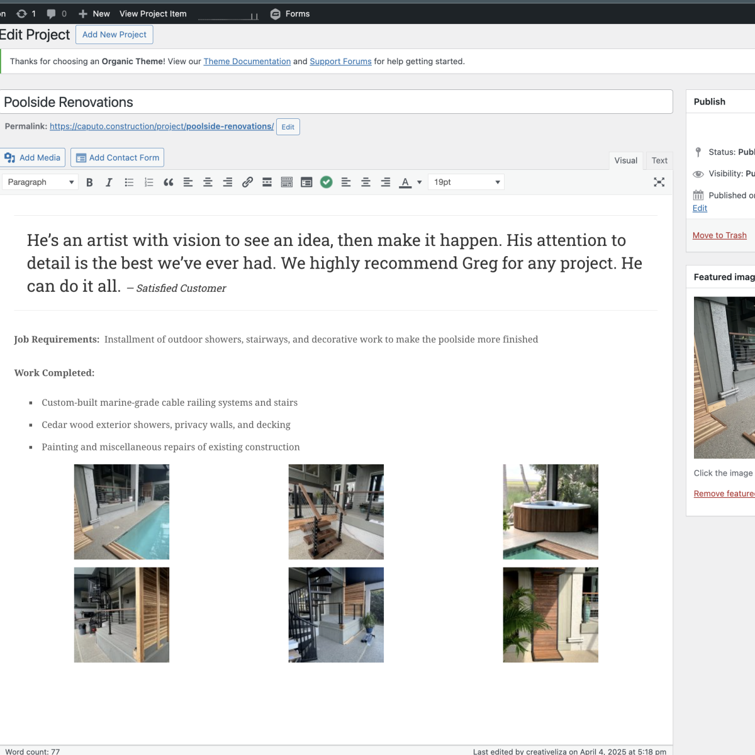Toggle bold formatting in the editor toolbar

89,182
